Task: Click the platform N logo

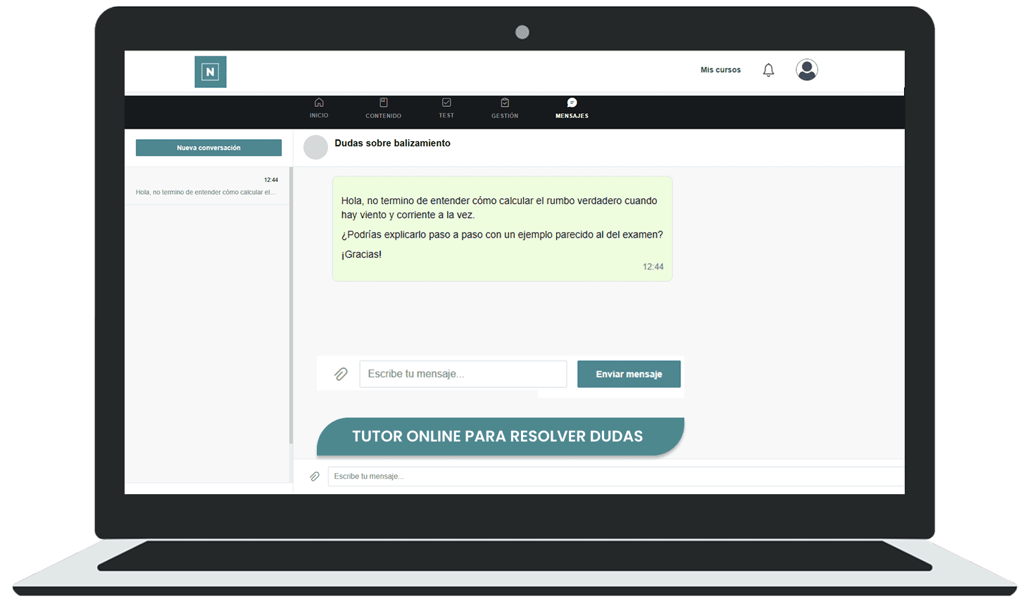Action: click(x=211, y=71)
